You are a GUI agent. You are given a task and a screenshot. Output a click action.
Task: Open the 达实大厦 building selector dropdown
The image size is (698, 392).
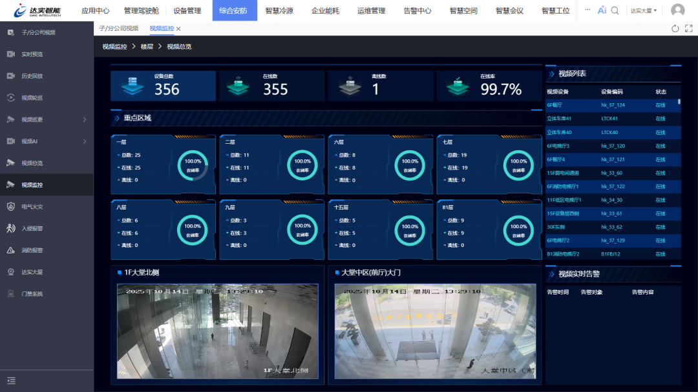coord(642,10)
